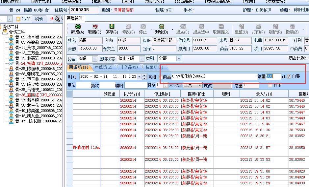
Task: Click patient avatar icon for 骨-11_吴练
Action: click(11, 48)
